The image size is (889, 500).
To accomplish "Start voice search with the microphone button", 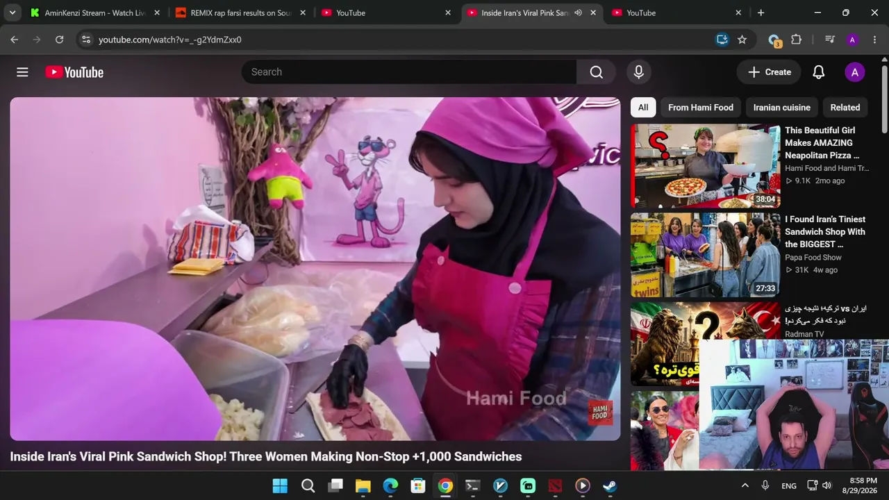I will 638,72.
